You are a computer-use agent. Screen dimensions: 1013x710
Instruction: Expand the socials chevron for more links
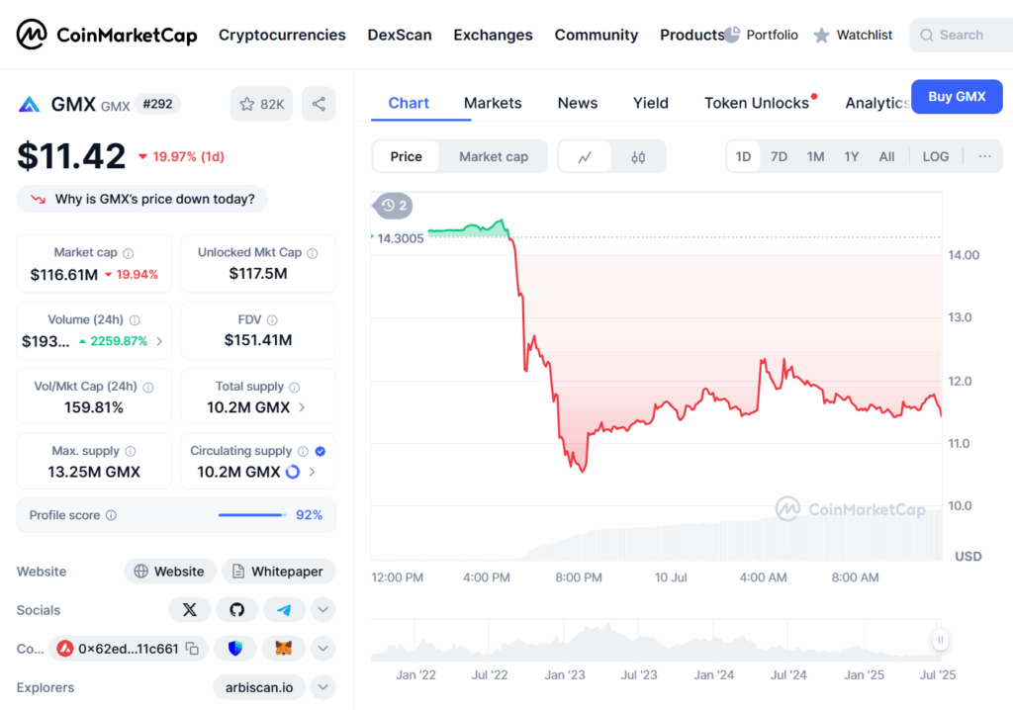(x=322, y=609)
